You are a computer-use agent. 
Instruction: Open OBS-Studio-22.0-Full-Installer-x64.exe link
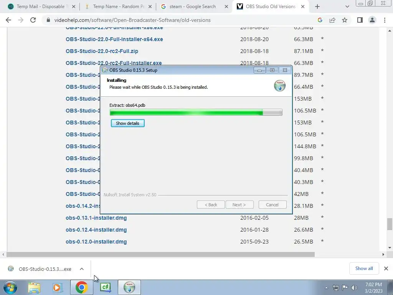(114, 39)
